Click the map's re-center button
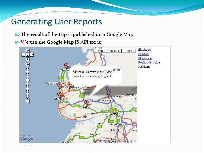 click(27, 55)
